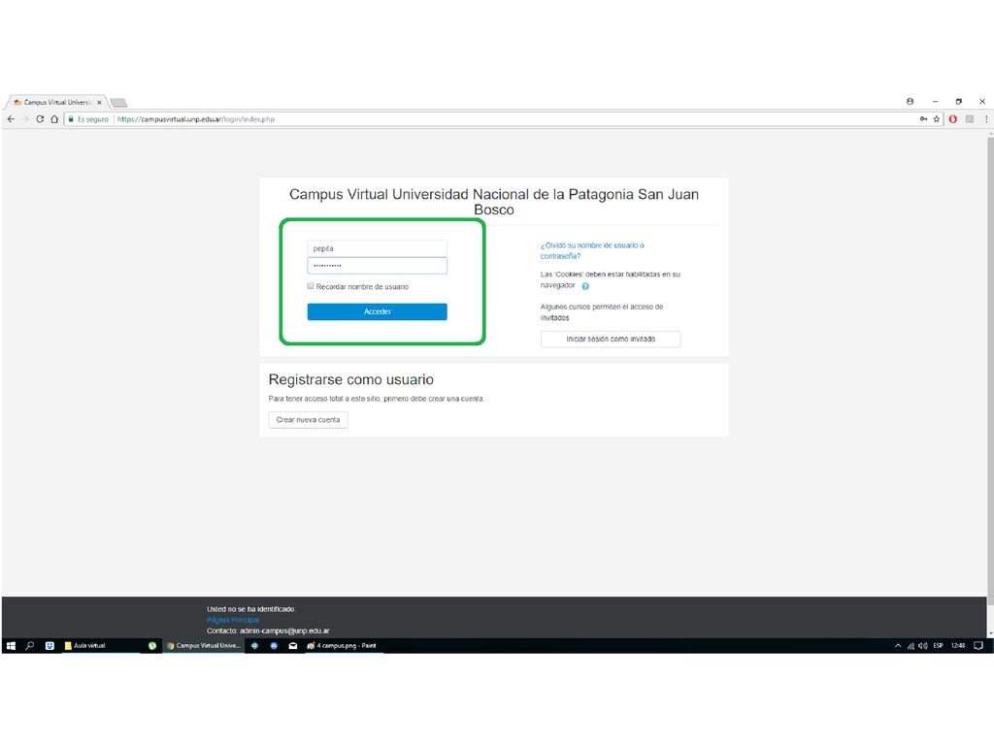Open the Mail envelope taskbar icon
Screen dimensions: 994x745
pyautogui.click(x=293, y=645)
